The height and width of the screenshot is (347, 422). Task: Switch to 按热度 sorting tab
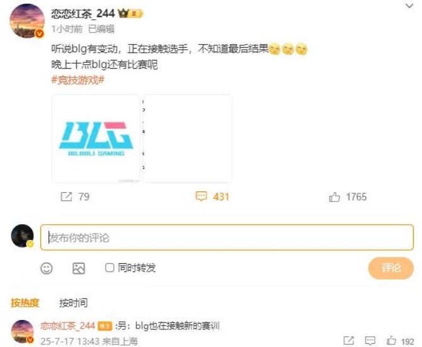(25, 303)
